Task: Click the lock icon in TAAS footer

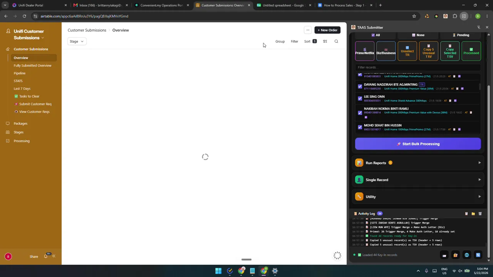Action: pos(455,255)
